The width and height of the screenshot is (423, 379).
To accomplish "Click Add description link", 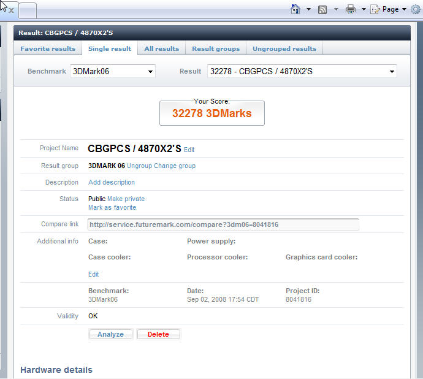I will coord(112,182).
